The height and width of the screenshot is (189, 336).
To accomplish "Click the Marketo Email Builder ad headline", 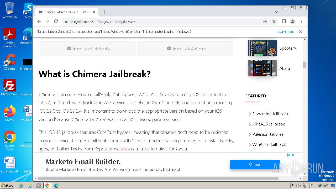I will coord(83,161).
